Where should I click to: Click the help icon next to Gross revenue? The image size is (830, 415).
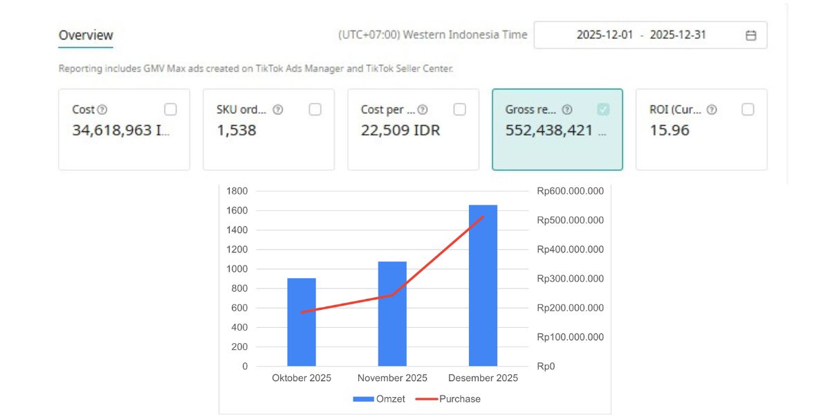[567, 109]
